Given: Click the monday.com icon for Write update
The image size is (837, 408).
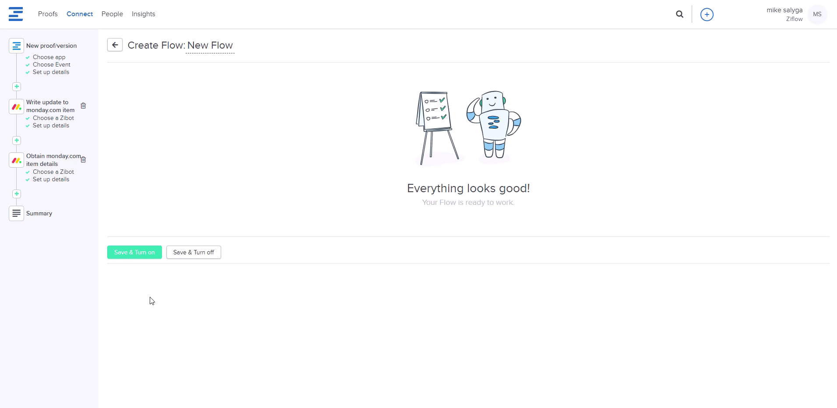Looking at the screenshot, I should click(x=16, y=106).
